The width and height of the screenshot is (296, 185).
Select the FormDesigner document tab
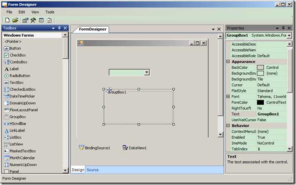click(92, 29)
